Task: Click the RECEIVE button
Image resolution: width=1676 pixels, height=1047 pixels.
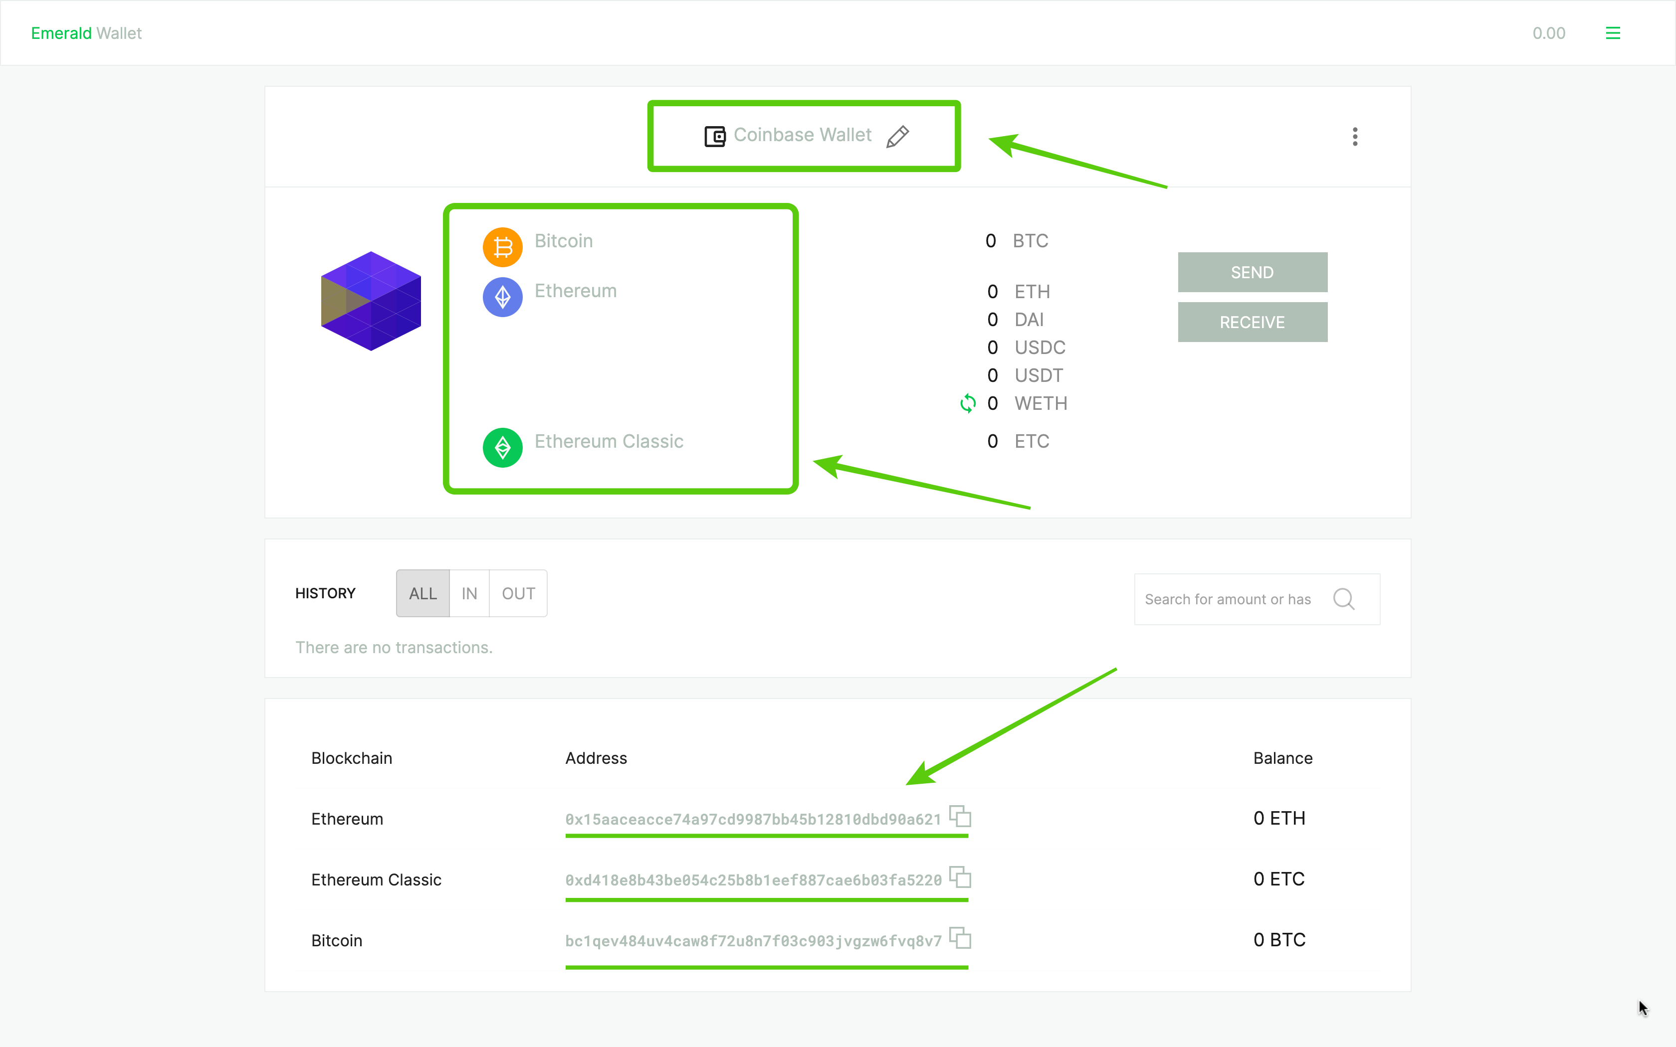Action: tap(1252, 322)
